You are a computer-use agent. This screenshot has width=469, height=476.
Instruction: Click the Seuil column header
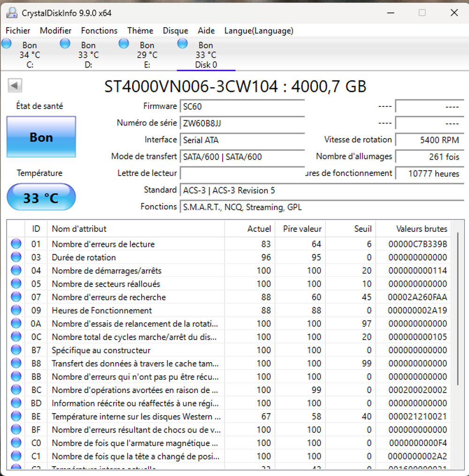coord(350,229)
